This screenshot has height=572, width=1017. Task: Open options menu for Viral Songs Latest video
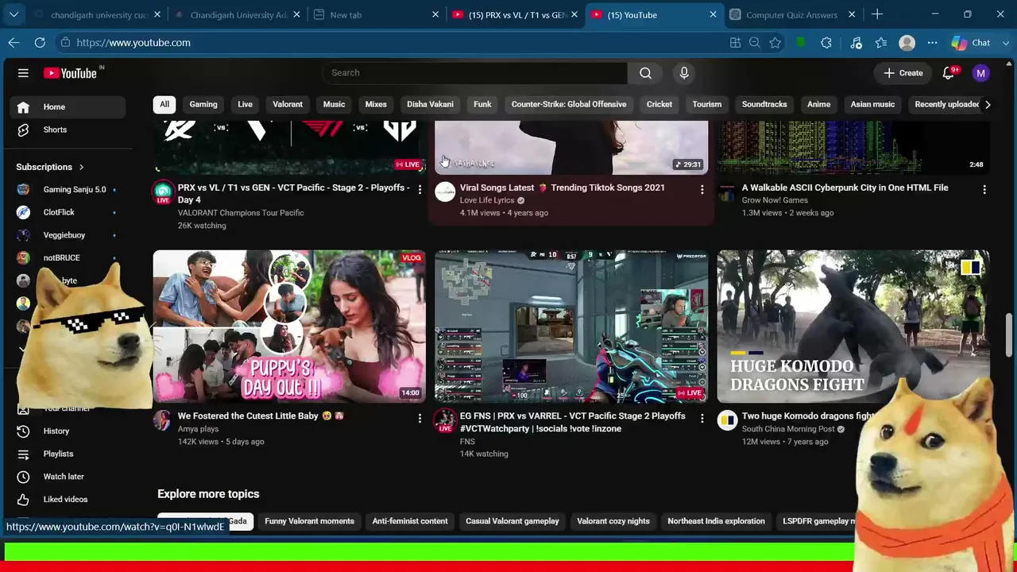point(702,190)
